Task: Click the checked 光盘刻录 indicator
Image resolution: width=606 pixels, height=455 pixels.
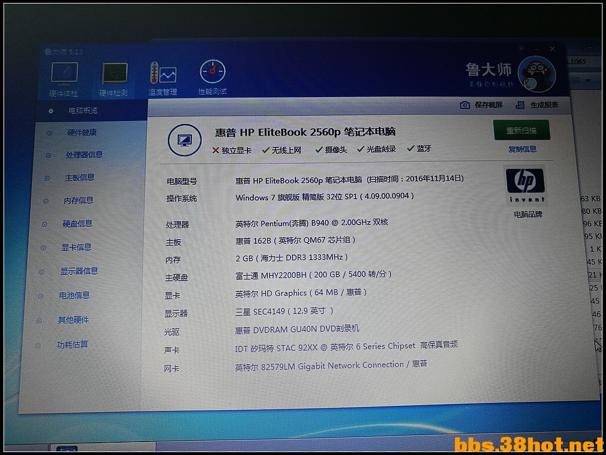Action: (x=377, y=149)
